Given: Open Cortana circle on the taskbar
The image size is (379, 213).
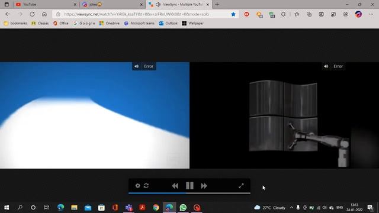Looking at the screenshot, I should 33,208.
